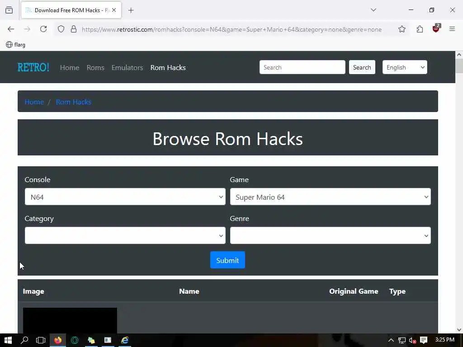Viewport: 463px width, 347px height.
Task: Go to Home in the navbar
Action: [x=70, y=68]
